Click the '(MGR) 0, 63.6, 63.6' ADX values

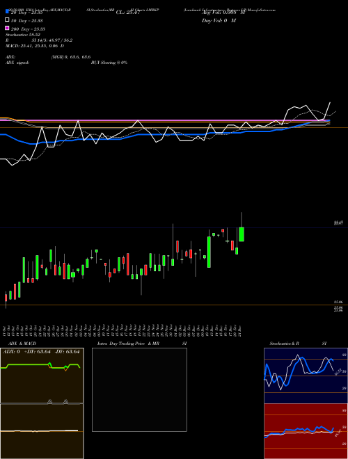[70, 57]
